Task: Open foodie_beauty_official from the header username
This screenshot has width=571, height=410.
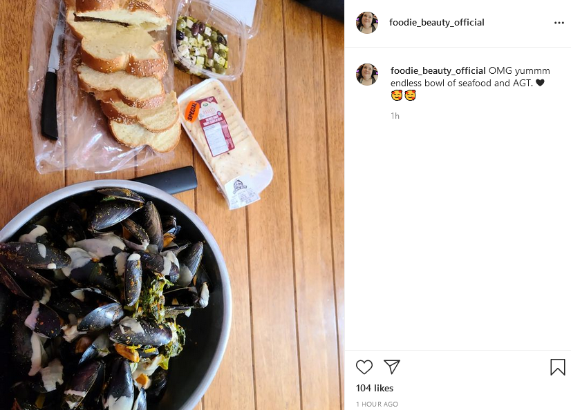Action: point(437,23)
